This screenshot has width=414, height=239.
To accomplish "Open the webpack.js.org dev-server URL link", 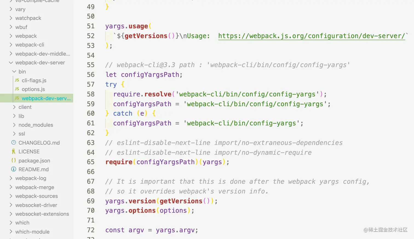I will click(x=311, y=36).
